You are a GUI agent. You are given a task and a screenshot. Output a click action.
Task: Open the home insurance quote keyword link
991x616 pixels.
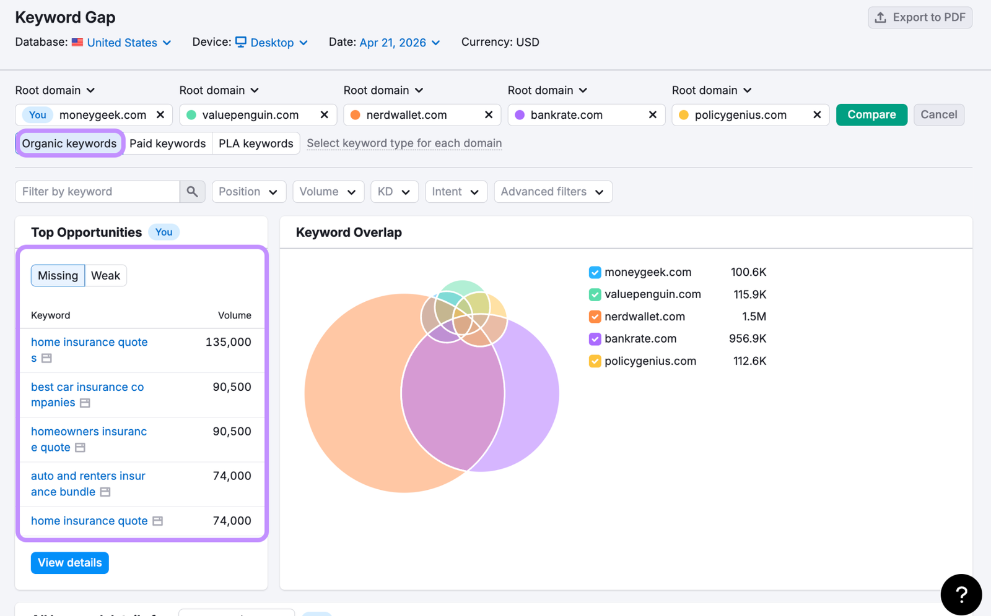(x=89, y=521)
